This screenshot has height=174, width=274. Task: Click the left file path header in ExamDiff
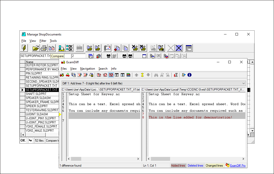click(101, 90)
